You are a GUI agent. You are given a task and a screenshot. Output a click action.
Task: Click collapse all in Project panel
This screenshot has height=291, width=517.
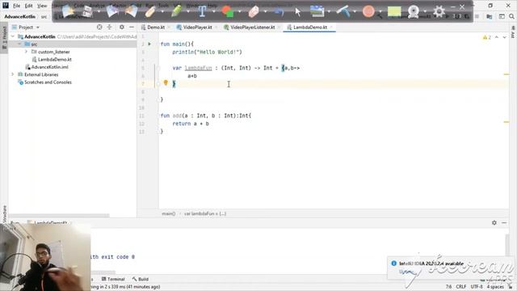click(110, 27)
